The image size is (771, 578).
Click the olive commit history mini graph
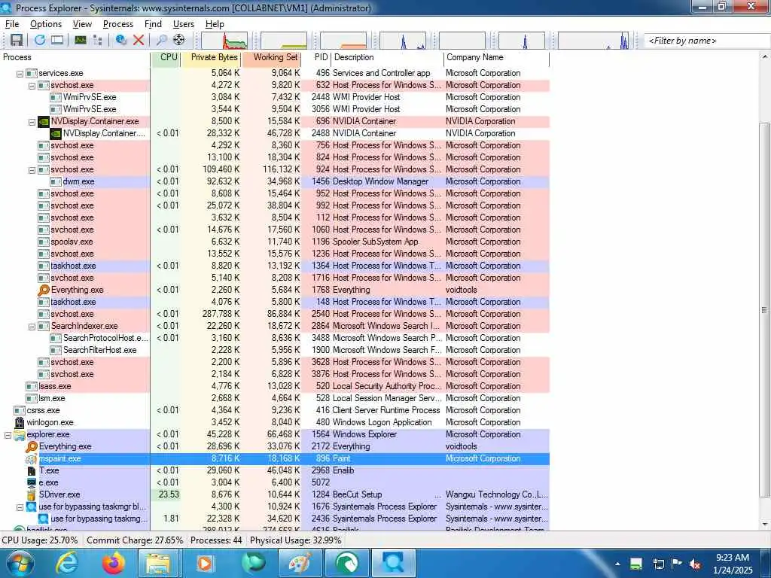(x=284, y=41)
